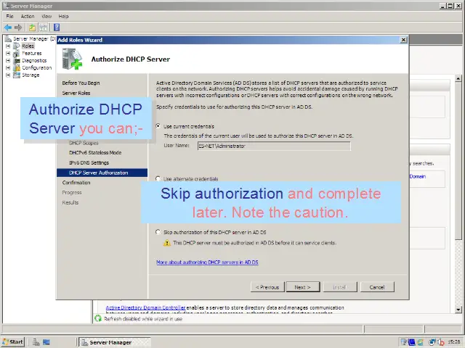Click the Features node icon in tree
The width and height of the screenshot is (465, 348).
[17, 53]
